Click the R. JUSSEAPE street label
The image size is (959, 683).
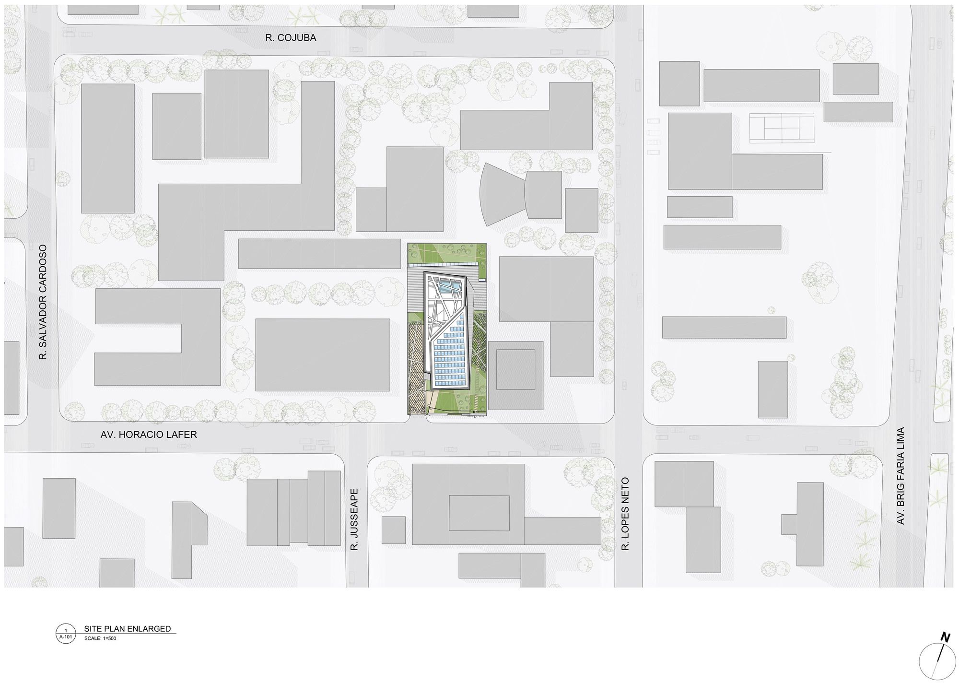pos(355,519)
